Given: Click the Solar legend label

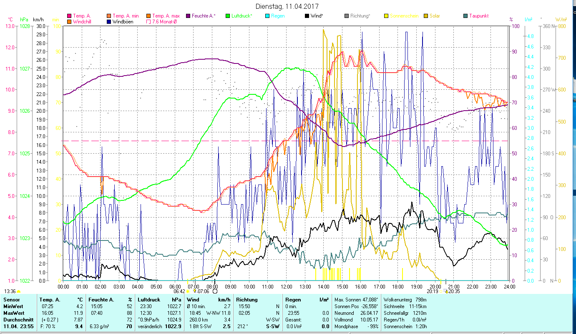Looking at the screenshot, I should point(435,16).
